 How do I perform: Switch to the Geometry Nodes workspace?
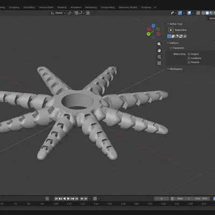pyautogui.click(x=128, y=8)
